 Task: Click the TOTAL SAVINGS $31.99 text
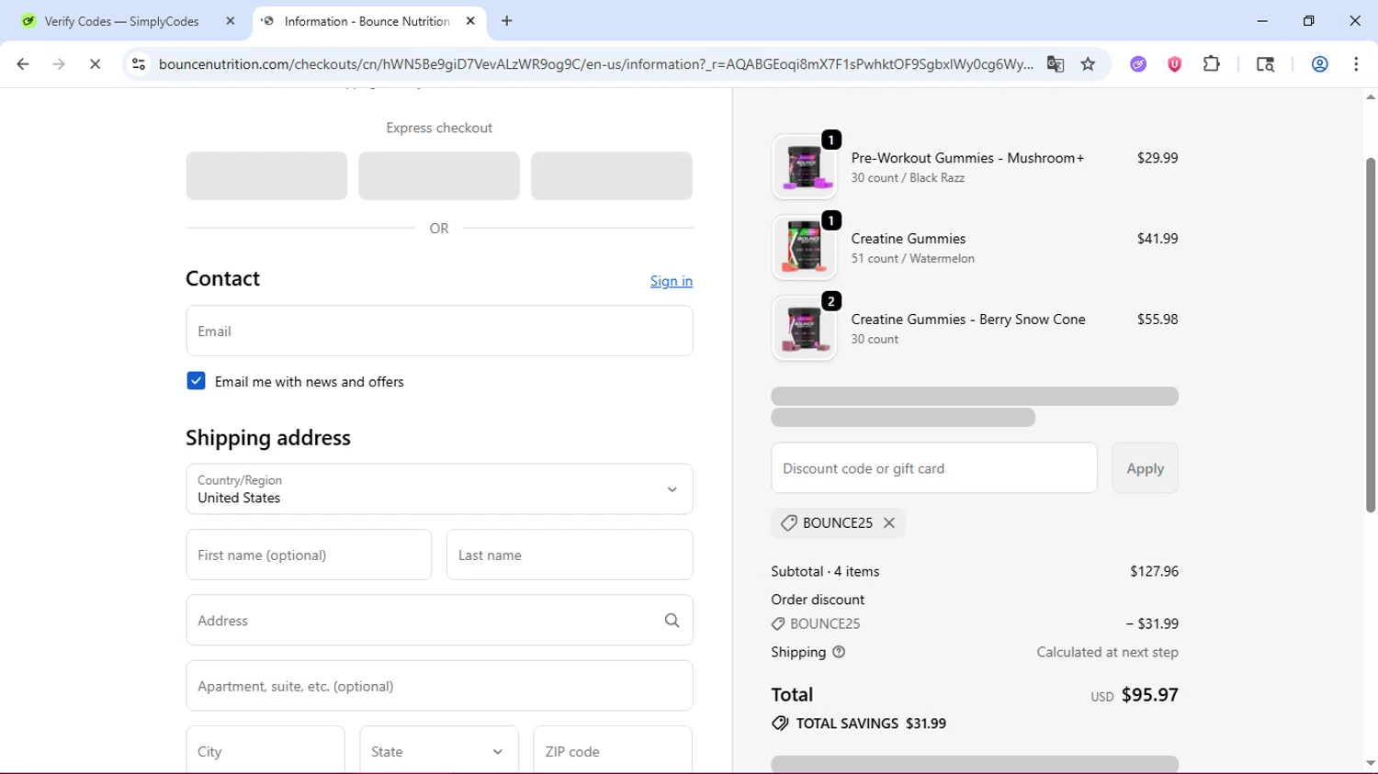[871, 724]
